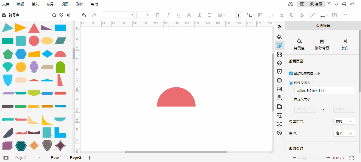Open the unit millimeter dropdown
The height and width of the screenshot is (162, 361).
point(344,133)
